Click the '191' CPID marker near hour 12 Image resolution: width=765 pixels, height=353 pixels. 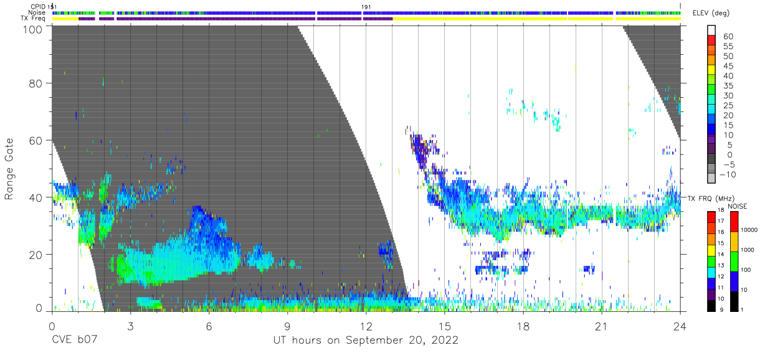coord(366,6)
